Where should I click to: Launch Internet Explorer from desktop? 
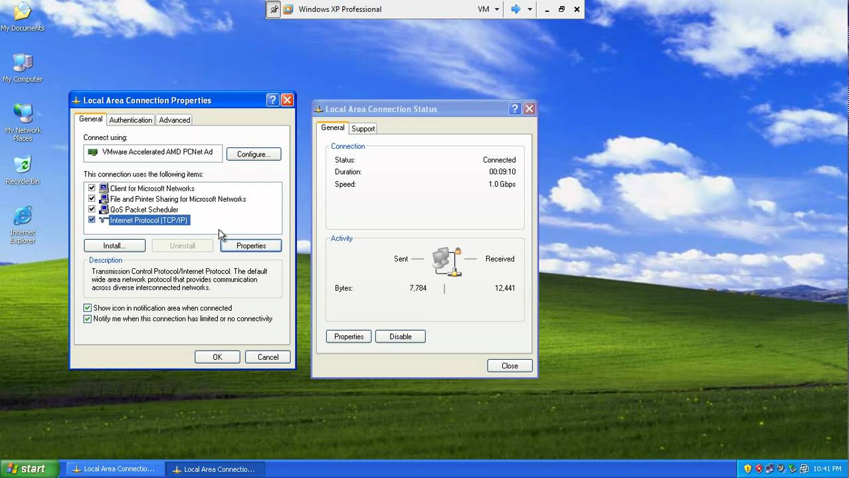click(x=23, y=224)
